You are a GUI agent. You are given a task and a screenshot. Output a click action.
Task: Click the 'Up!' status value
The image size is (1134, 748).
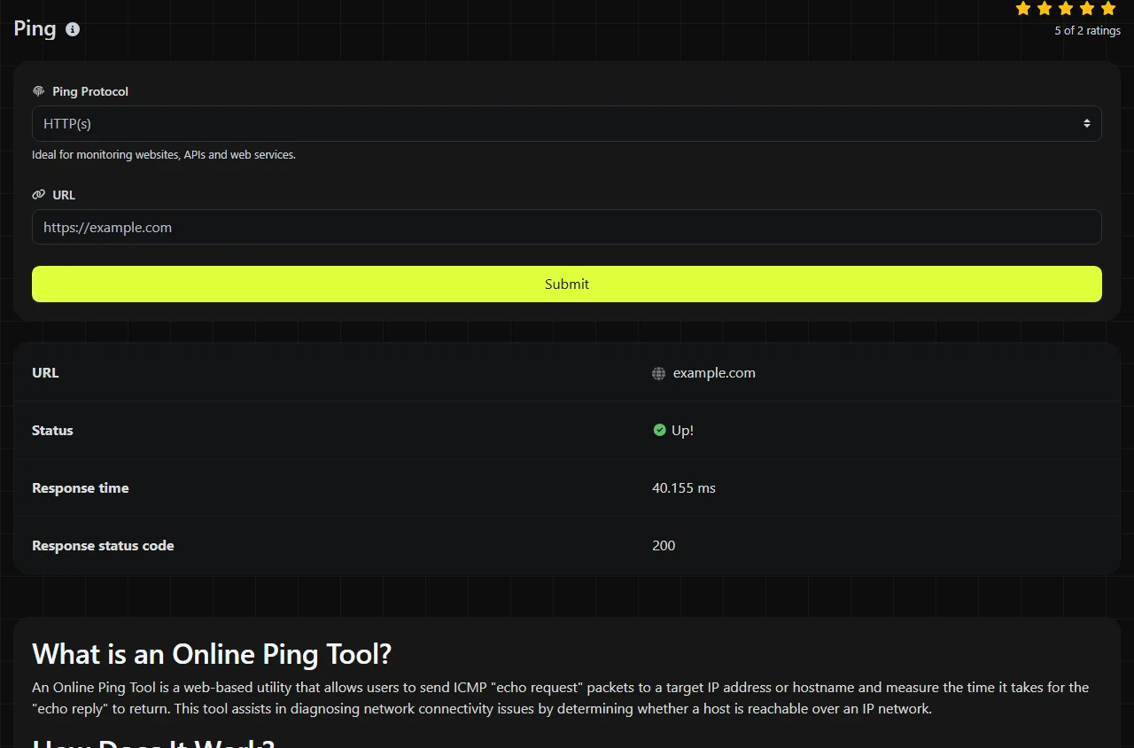click(682, 431)
